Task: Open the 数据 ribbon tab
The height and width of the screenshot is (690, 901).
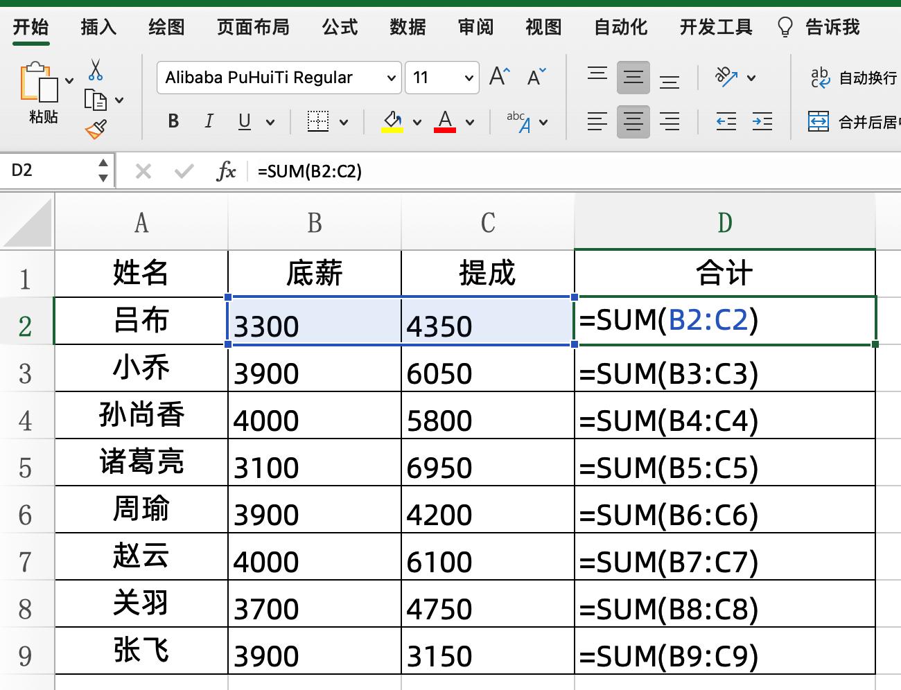Action: (408, 27)
